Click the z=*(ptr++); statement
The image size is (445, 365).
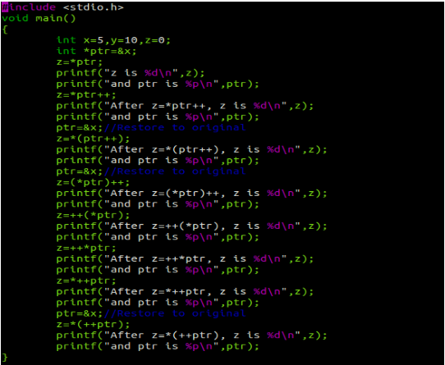[93, 139]
